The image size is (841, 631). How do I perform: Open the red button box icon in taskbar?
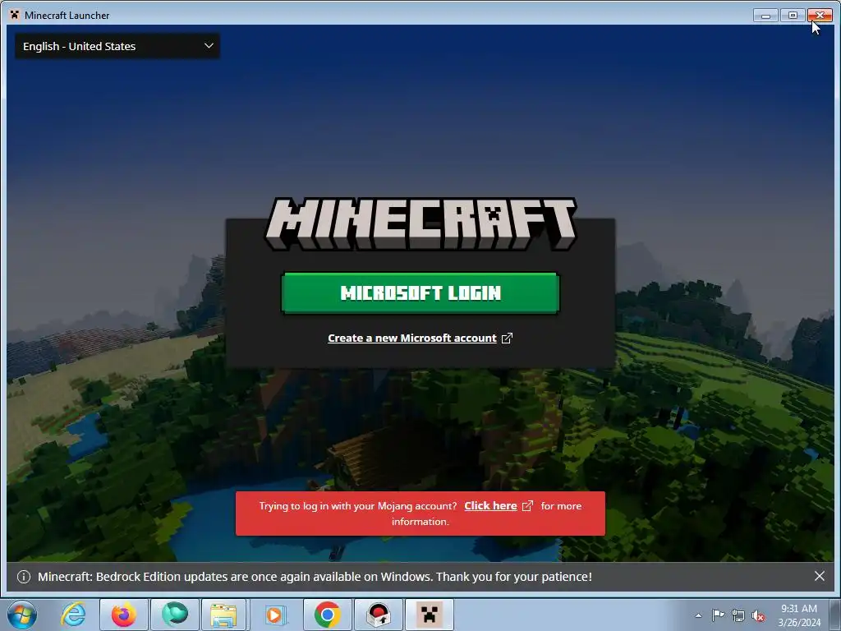(378, 615)
